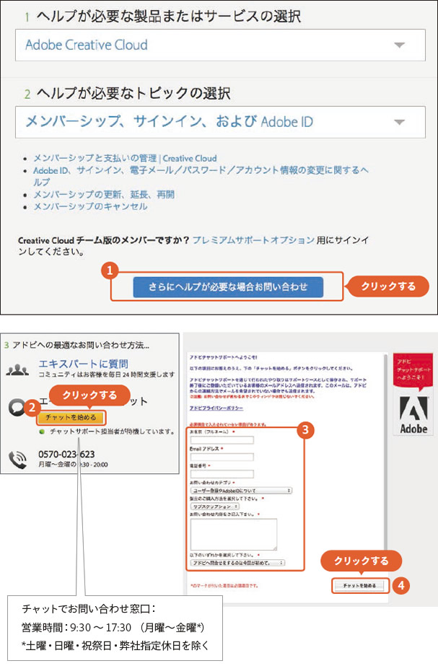Open link メンバーシップの更新、延長、再開
Viewport: 438px width, 666px height.
click(x=104, y=195)
